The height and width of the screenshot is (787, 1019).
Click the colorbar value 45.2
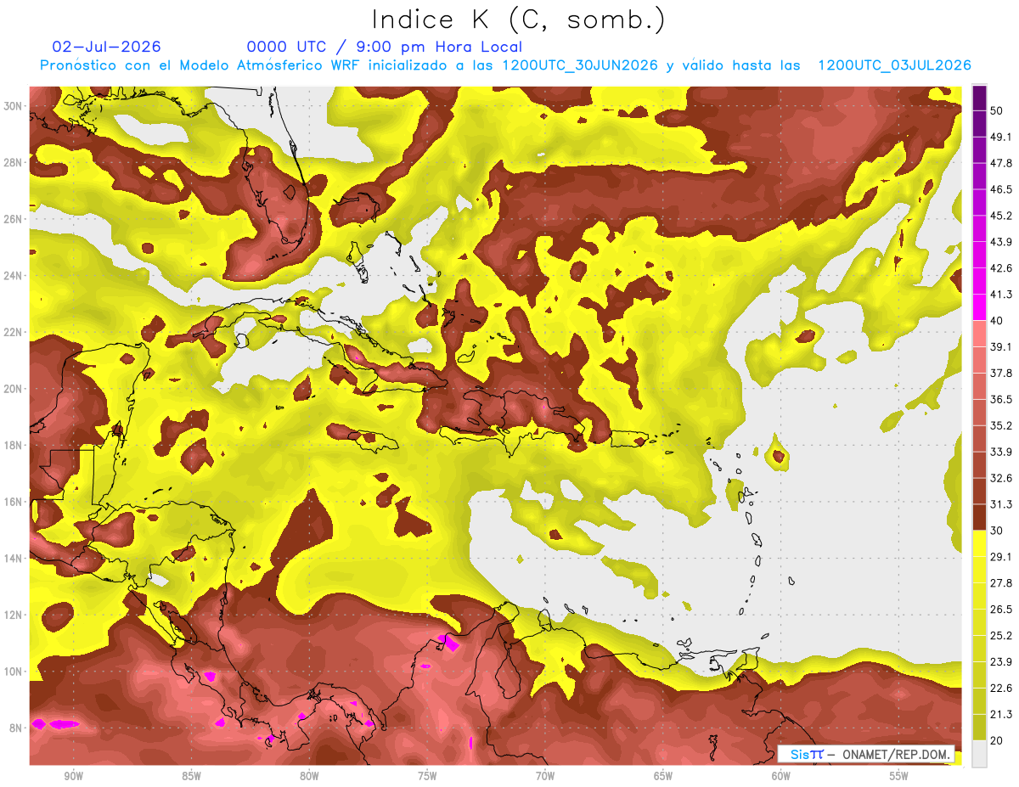[1000, 216]
